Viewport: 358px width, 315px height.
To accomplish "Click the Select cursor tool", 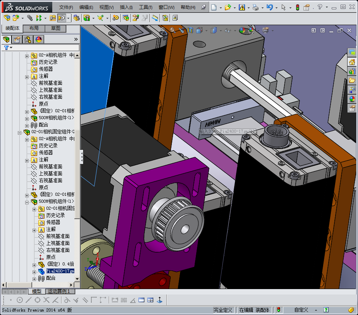I will point(284,7).
